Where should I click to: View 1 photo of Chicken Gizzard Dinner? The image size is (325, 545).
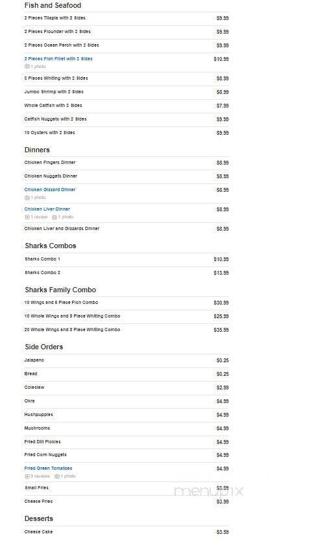[38, 198]
